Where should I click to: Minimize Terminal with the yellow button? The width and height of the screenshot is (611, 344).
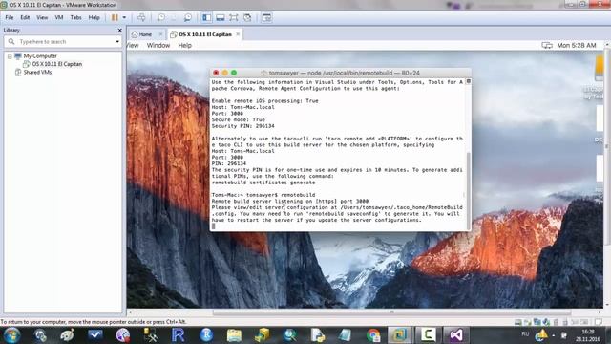point(225,73)
